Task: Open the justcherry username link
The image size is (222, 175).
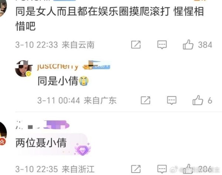Action: pos(58,66)
